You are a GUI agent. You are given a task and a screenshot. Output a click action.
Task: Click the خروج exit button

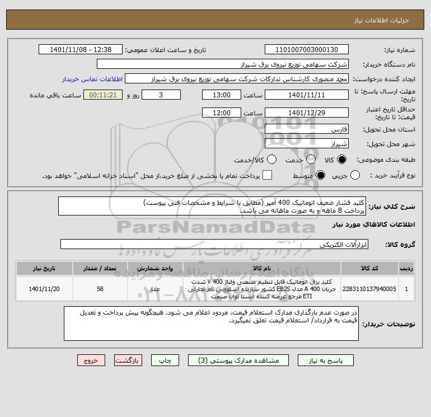[91, 360]
